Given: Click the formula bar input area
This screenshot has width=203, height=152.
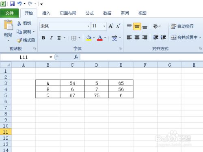Looking at the screenshot, I should coord(142,57).
